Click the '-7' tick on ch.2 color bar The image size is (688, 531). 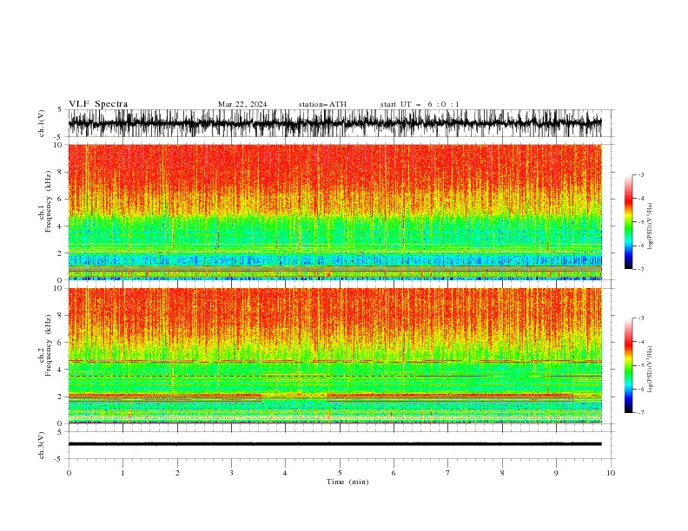640,413
